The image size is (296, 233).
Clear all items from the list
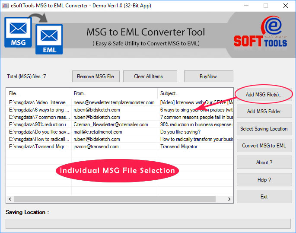(x=150, y=77)
